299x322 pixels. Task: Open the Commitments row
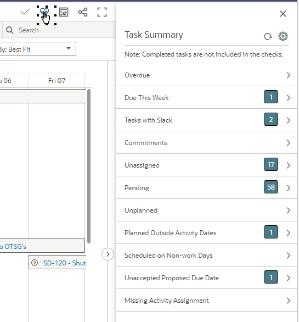206,143
